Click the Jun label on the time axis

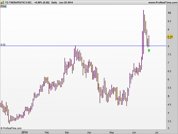(x=134, y=132)
